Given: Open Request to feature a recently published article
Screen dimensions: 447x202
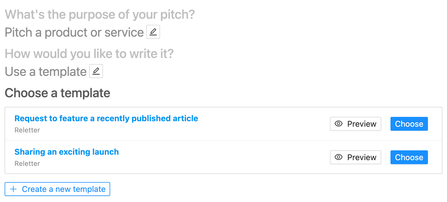Looking at the screenshot, I should point(106,118).
